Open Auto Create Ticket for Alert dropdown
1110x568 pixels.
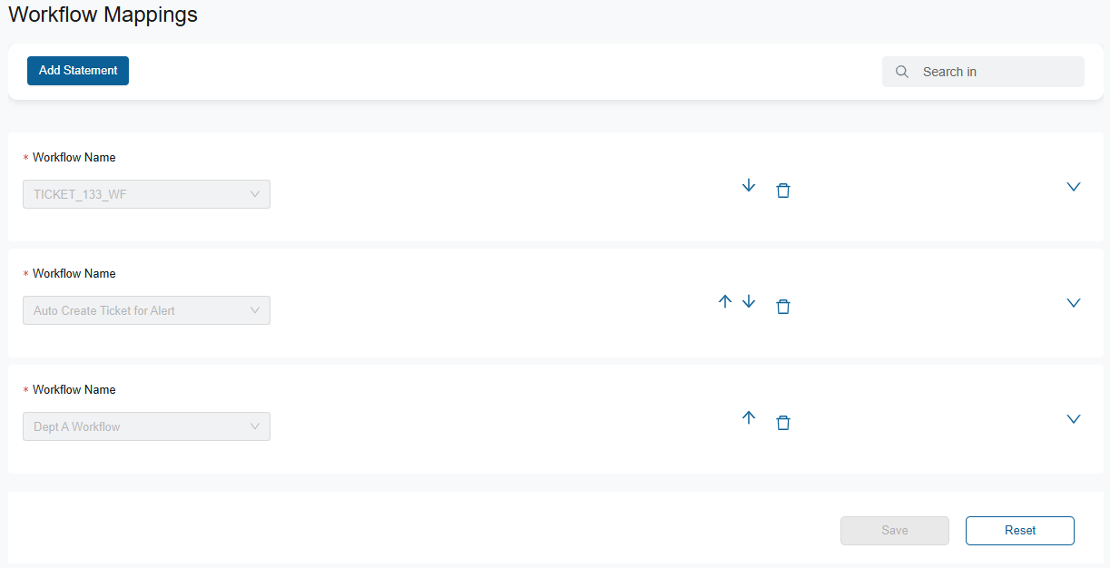click(146, 310)
